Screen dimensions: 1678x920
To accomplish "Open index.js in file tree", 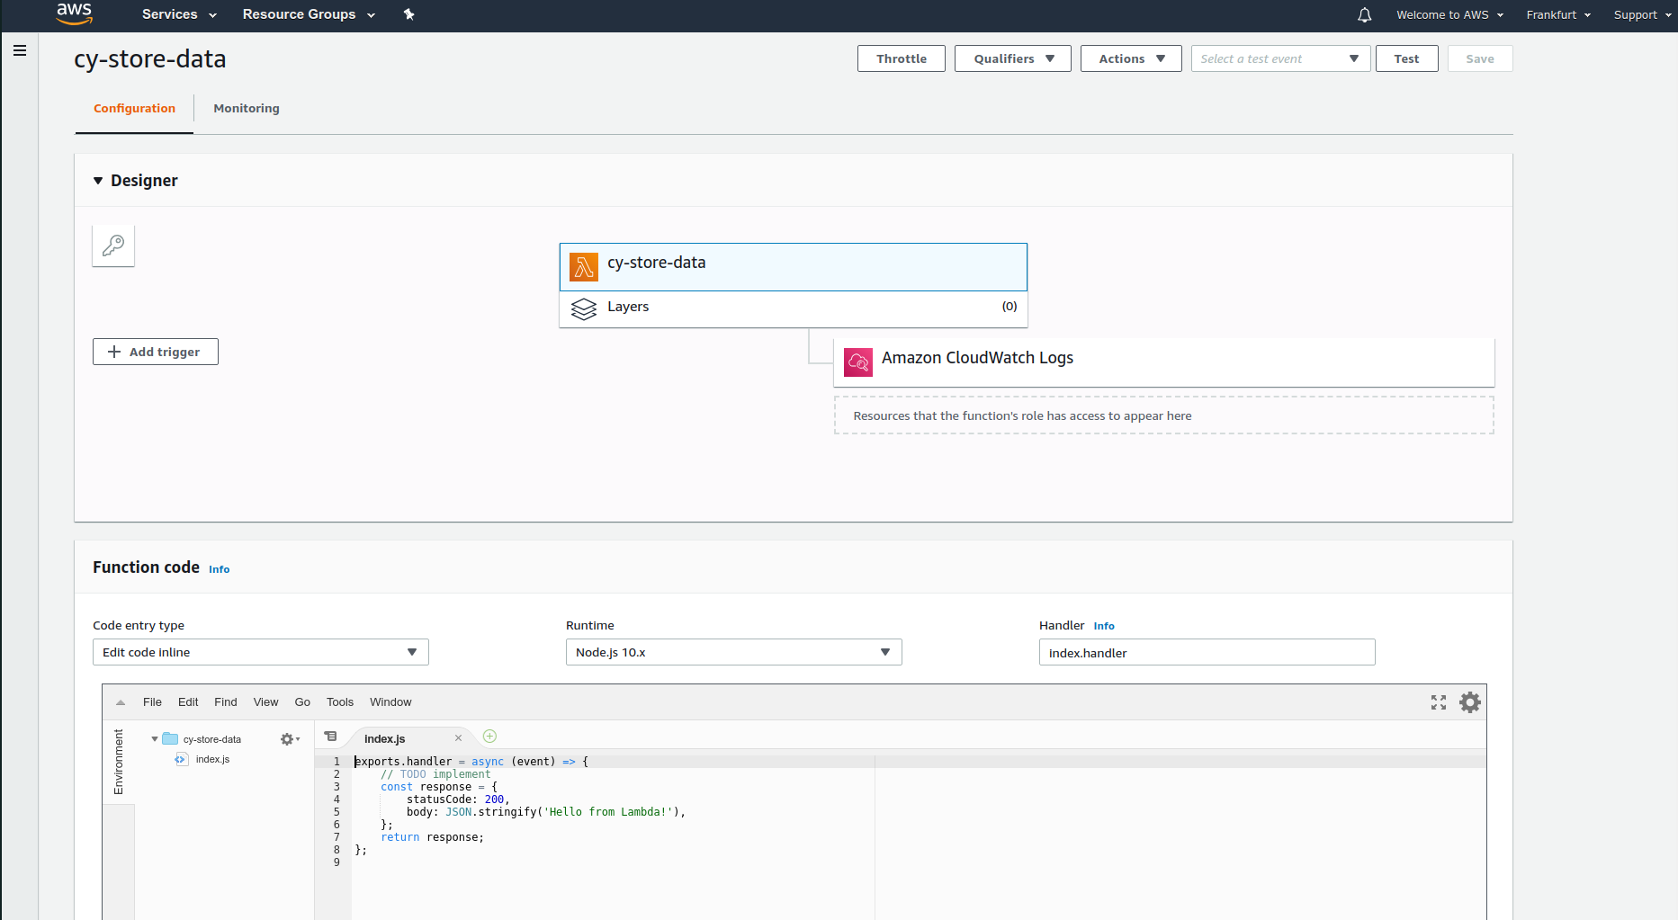I will pyautogui.click(x=212, y=759).
